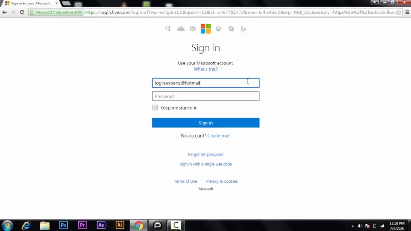Image resolution: width=411 pixels, height=231 pixels.
Task: Open the Terms of Use link
Action: (185, 181)
